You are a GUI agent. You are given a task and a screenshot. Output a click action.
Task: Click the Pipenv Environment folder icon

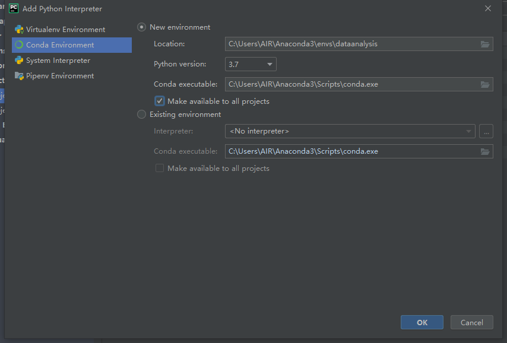[19, 76]
